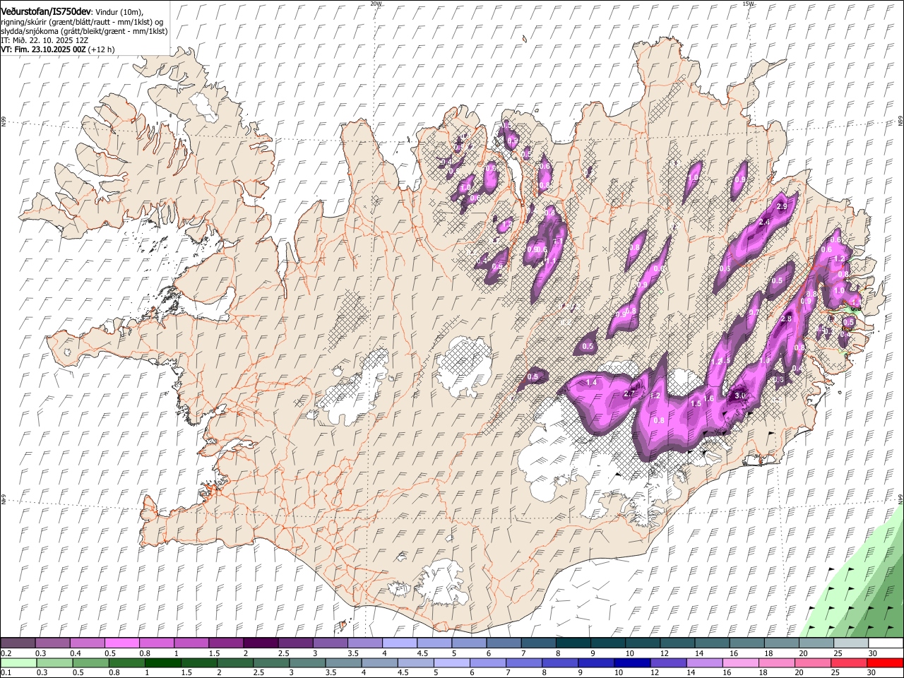Click the '20W' longitude label at top
This screenshot has width=904, height=678.
click(x=376, y=4)
